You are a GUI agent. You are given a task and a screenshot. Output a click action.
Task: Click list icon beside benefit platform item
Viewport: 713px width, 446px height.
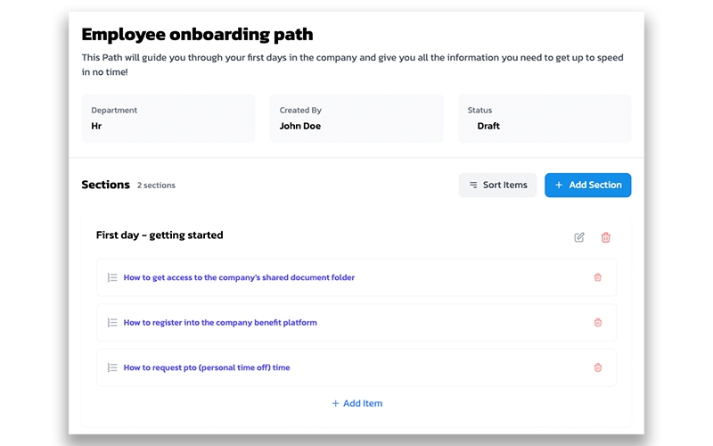(112, 322)
